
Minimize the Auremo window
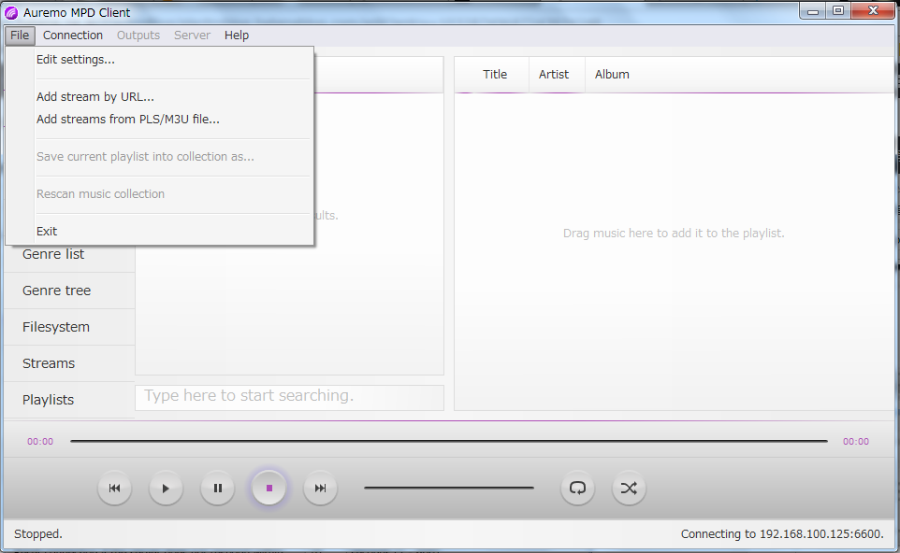pyautogui.click(x=813, y=11)
